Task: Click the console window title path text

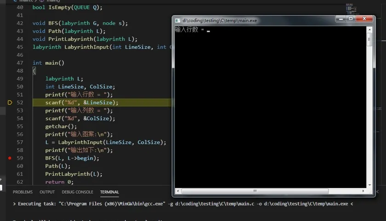Action: [220, 21]
